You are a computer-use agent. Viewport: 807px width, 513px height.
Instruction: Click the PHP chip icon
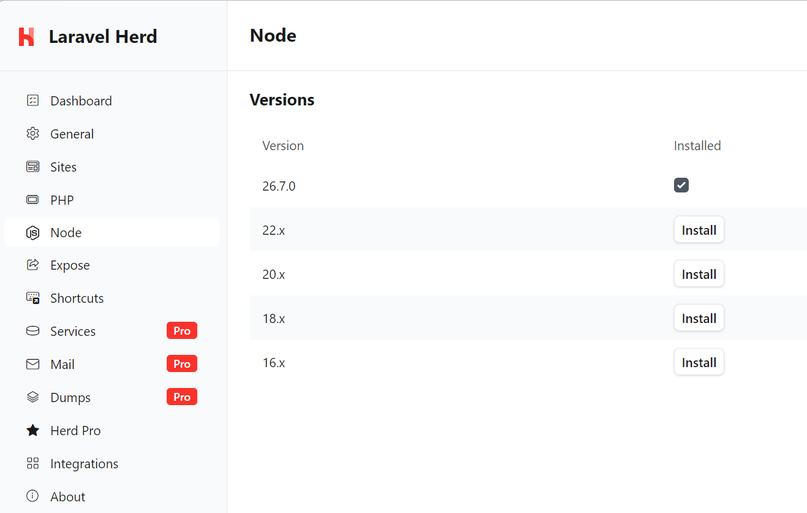tap(32, 200)
